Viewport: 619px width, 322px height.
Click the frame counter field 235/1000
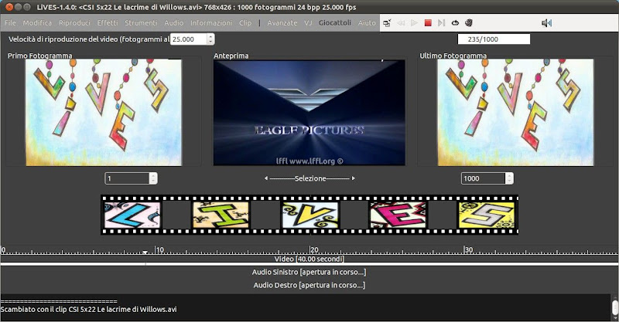click(494, 39)
